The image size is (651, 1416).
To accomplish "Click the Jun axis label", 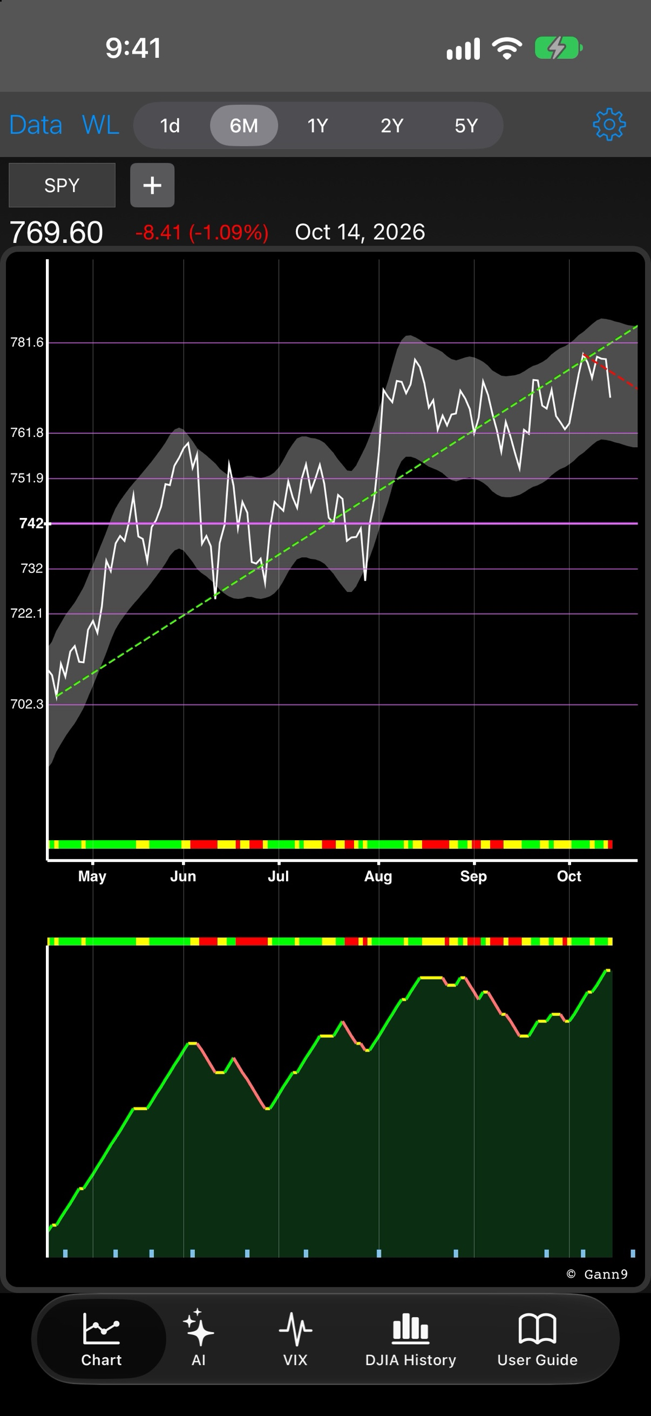I will coord(183,876).
